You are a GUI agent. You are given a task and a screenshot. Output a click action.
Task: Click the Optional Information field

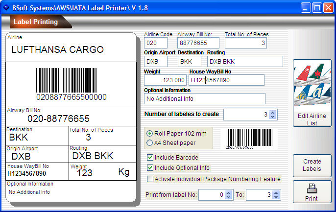pyautogui.click(x=205, y=99)
